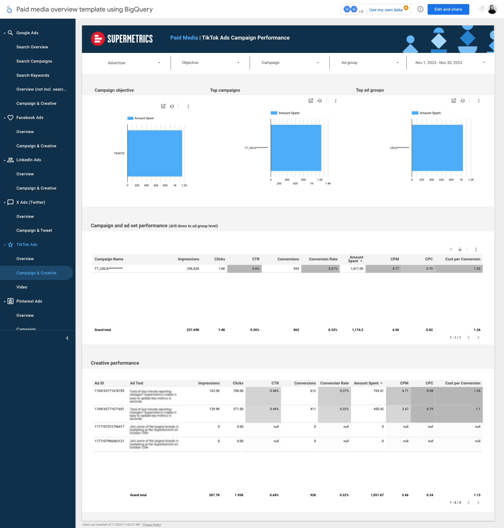Click the drill down arrow above campaign table
The height and width of the screenshot is (528, 504).
(460, 249)
